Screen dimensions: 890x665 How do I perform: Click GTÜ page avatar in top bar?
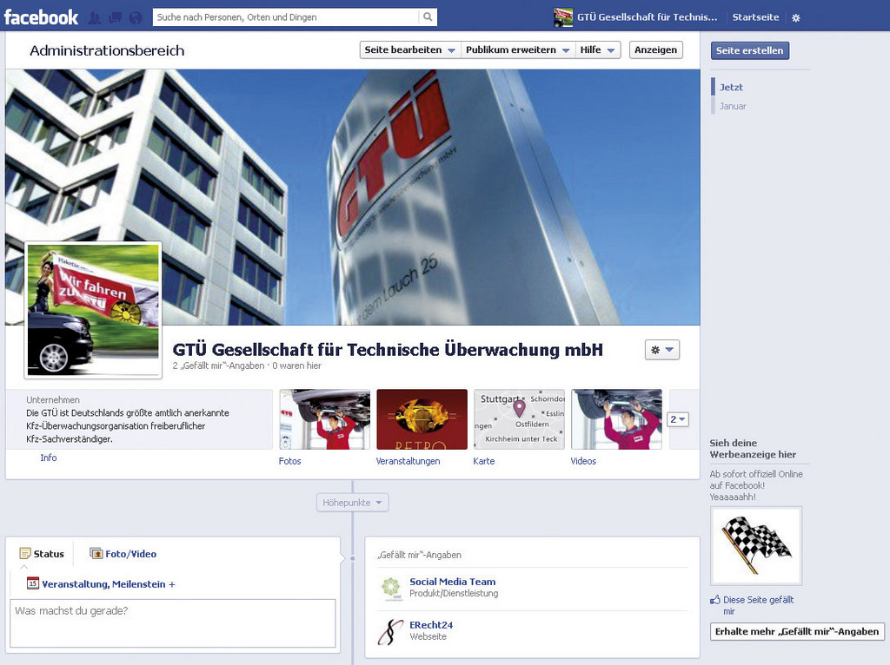563,17
